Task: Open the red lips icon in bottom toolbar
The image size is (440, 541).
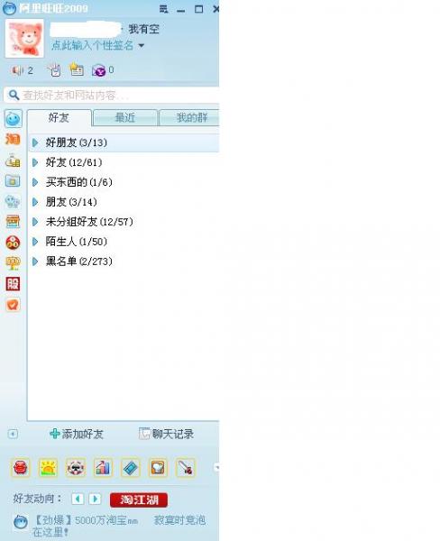Action: click(21, 468)
